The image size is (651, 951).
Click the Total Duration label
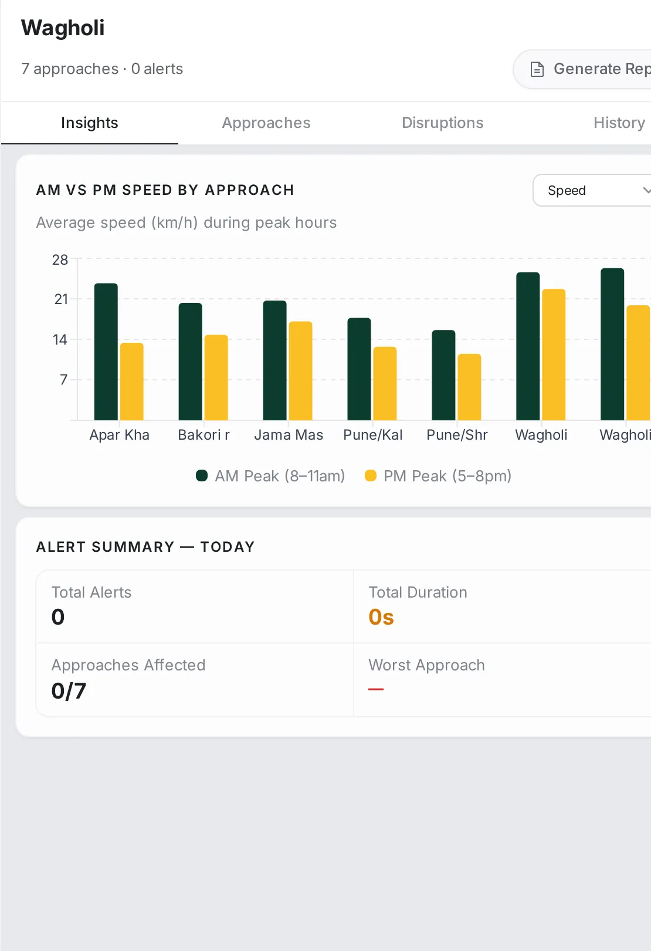click(x=418, y=592)
